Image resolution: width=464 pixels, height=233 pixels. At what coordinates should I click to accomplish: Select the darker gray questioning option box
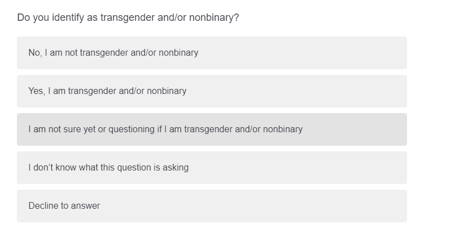tap(211, 129)
